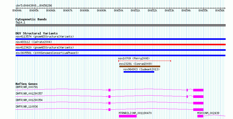Click the 80647k ruler tick label
The height and width of the screenshot is (119, 233).
pos(68,10)
